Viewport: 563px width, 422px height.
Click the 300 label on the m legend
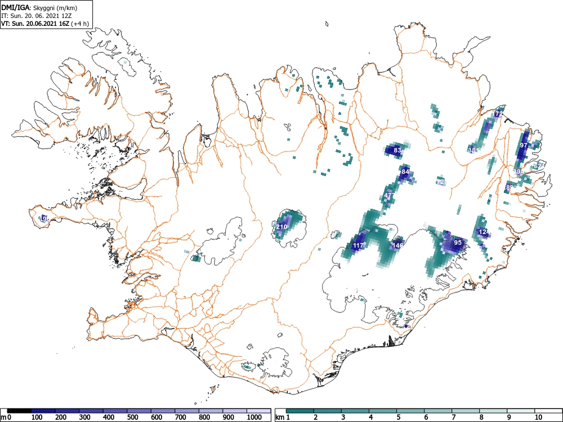[x=85, y=417]
